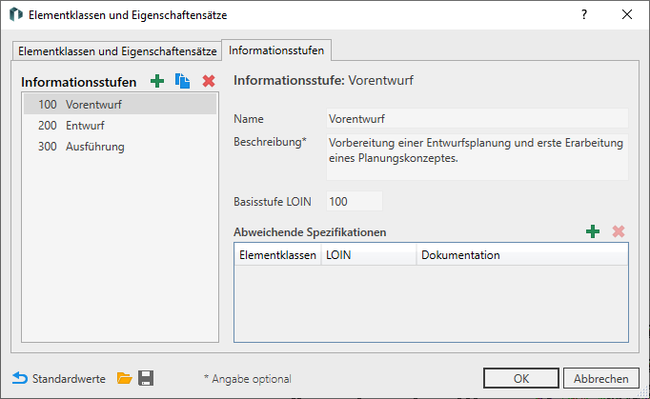This screenshot has height=399, width=650.
Task: Open settings file with the folder icon
Action: pos(124,378)
